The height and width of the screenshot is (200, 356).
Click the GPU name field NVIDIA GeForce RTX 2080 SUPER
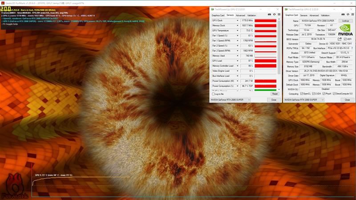(x=318, y=20)
